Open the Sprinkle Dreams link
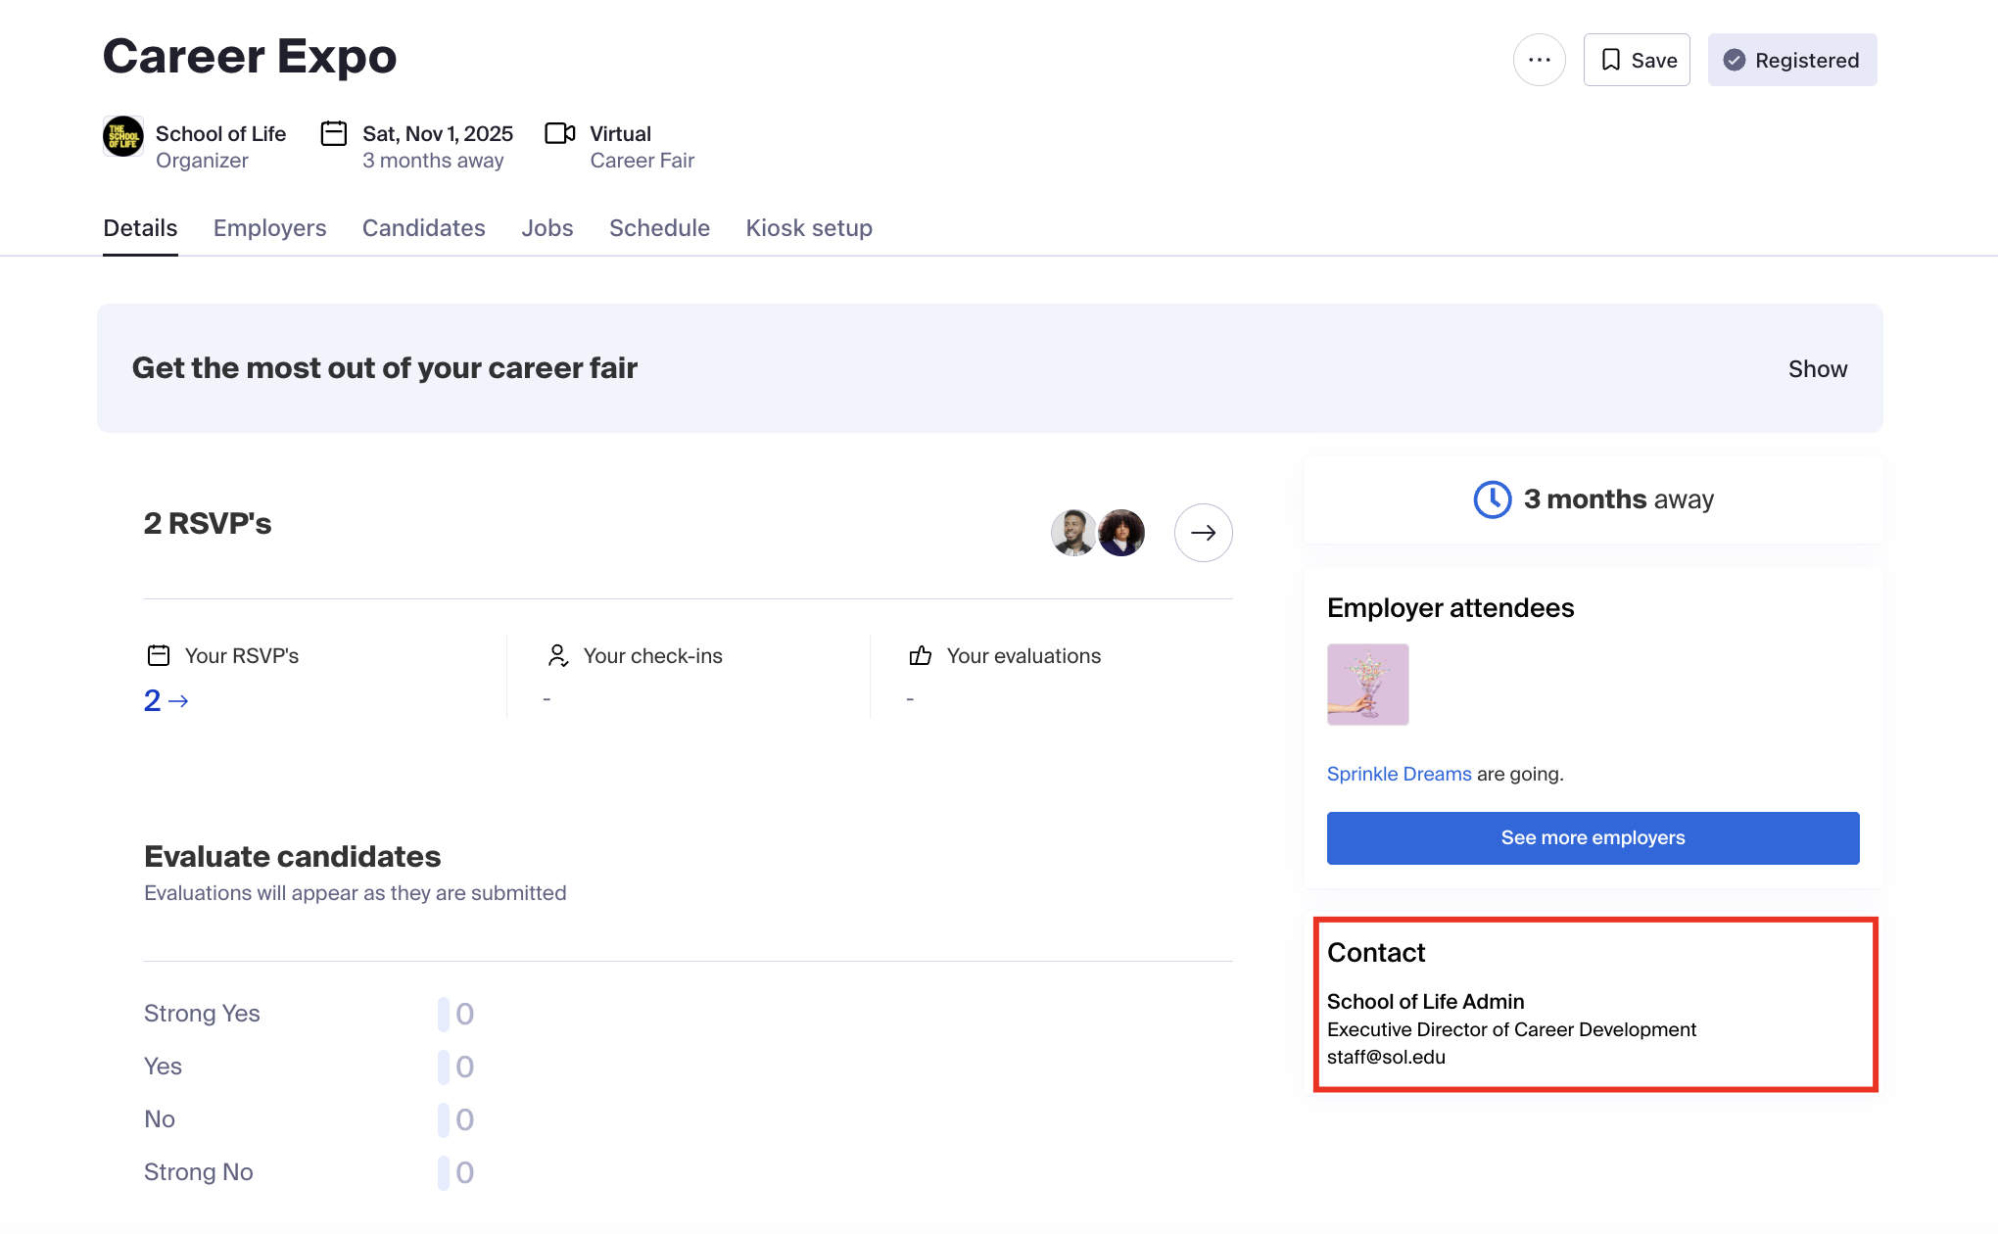 (1399, 774)
